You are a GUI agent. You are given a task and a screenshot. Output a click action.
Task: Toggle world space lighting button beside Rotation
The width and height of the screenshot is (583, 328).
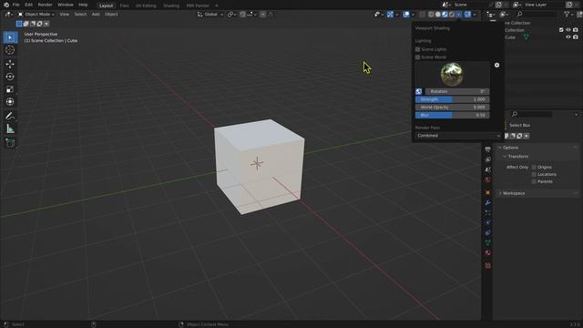coord(419,91)
